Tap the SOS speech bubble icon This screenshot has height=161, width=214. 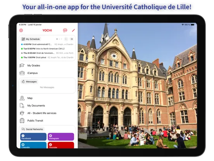click(x=65, y=30)
